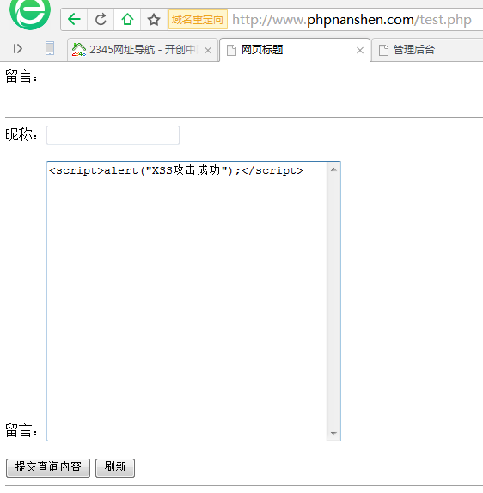Go to the browser home page icon
Viewport: 483px width, 493px height.
pos(127,20)
